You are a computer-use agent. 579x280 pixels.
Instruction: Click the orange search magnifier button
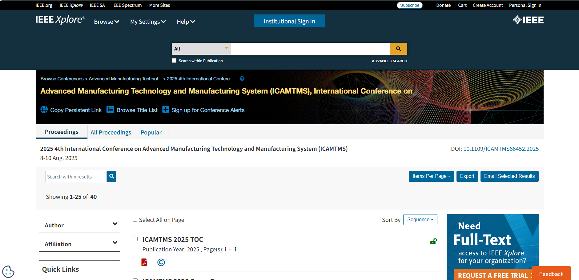398,49
